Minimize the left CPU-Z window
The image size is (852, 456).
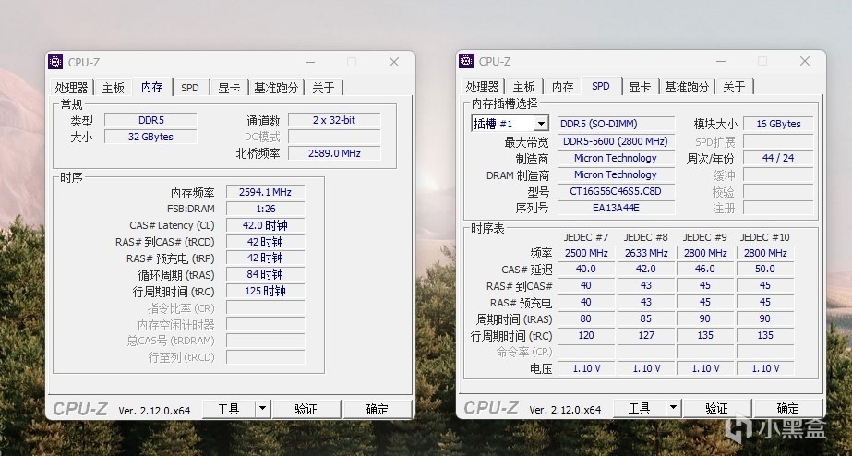tap(310, 63)
